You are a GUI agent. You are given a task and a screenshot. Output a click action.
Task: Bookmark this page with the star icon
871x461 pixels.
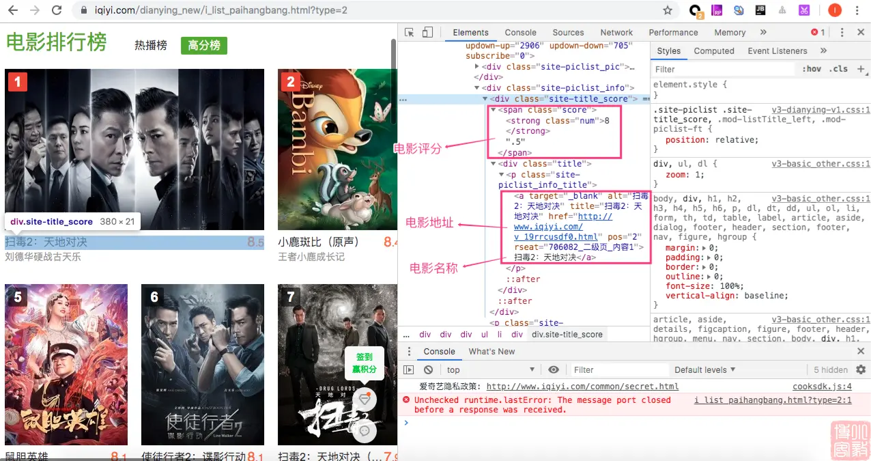pyautogui.click(x=668, y=10)
